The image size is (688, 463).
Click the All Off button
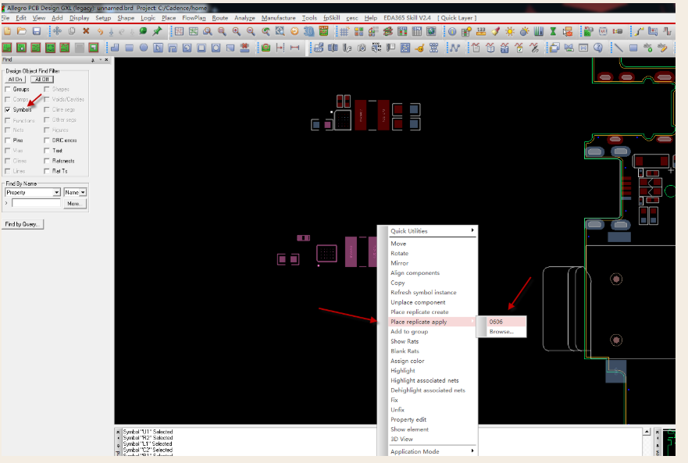(42, 80)
